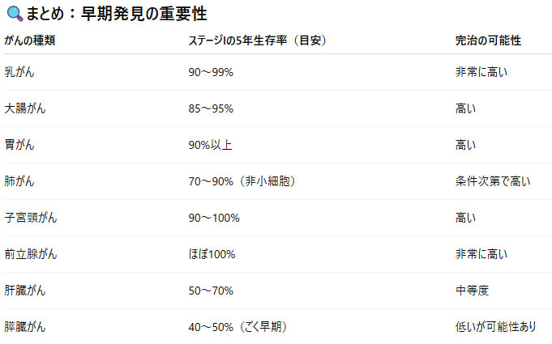The width and height of the screenshot is (552, 344).
Task: Click the がんの種類 column header
Action: (x=29, y=40)
